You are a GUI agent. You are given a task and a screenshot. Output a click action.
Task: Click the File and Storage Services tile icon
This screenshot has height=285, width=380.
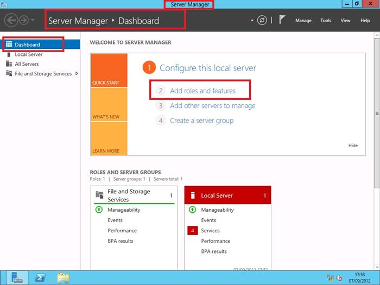point(99,194)
